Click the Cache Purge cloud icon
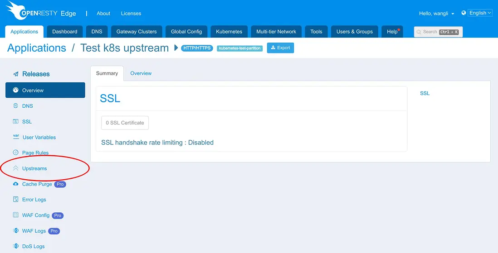498x253 pixels. click(15, 184)
